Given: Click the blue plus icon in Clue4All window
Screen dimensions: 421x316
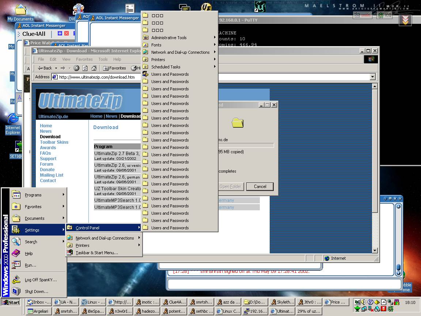Looking at the screenshot, I should click(60, 34).
